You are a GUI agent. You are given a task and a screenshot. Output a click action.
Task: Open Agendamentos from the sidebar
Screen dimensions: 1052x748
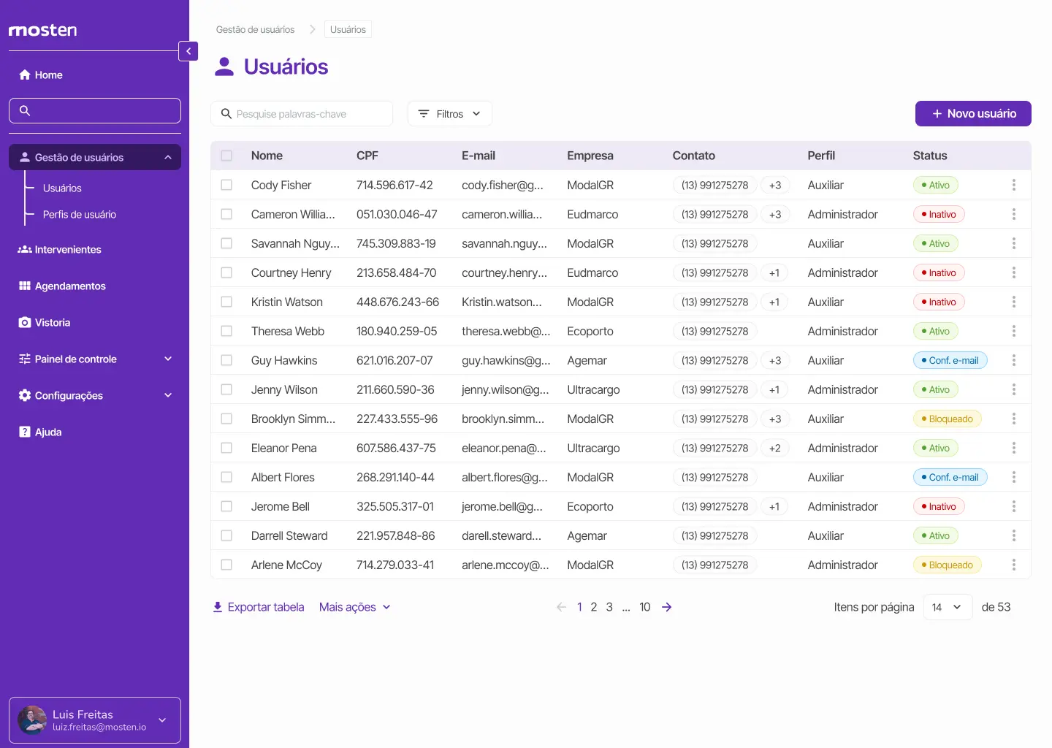point(69,286)
